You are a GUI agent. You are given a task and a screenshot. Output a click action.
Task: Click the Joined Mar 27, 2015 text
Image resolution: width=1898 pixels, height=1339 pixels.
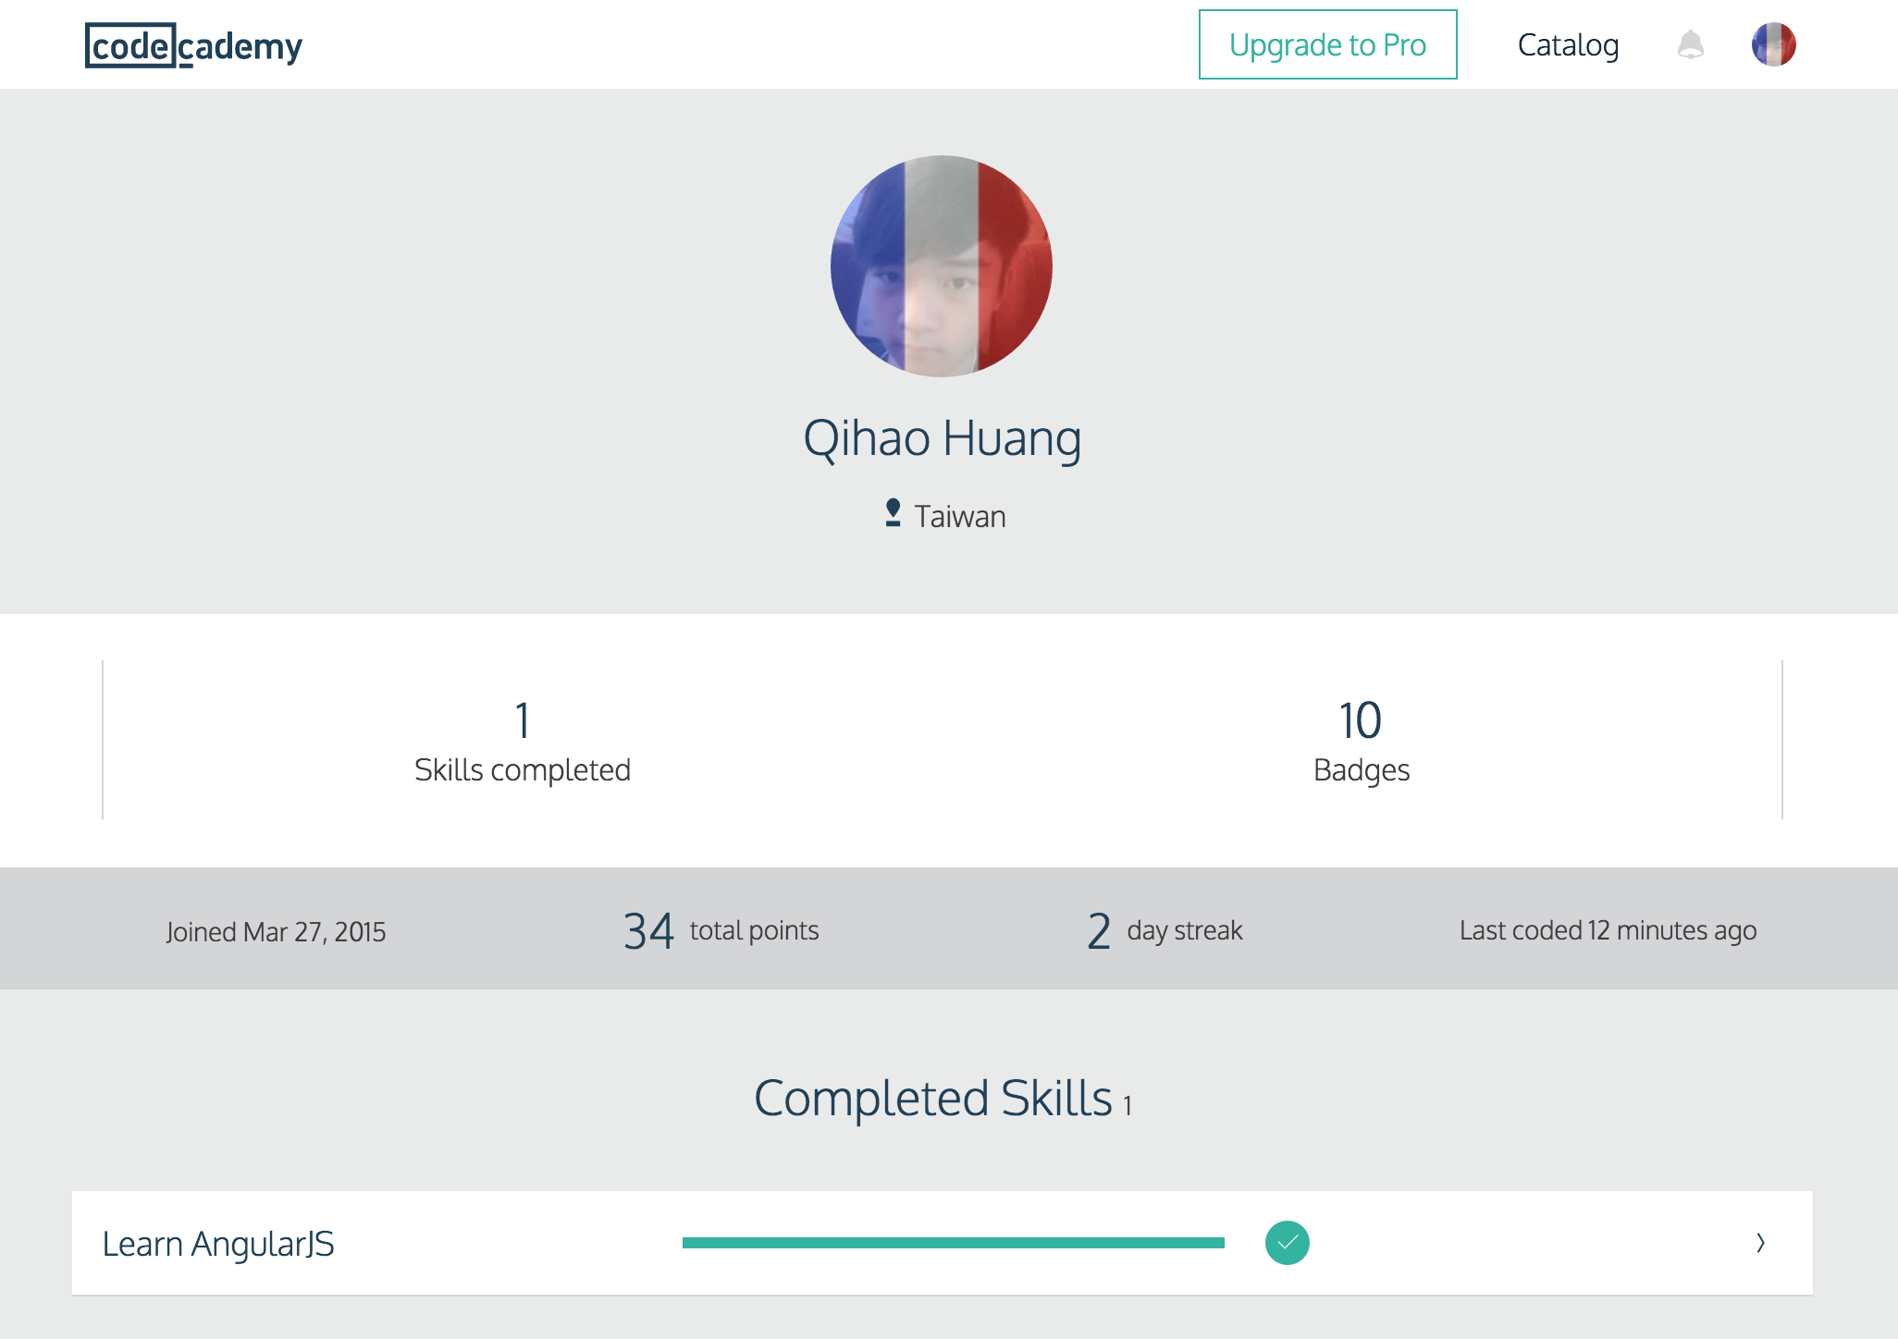[x=276, y=931]
